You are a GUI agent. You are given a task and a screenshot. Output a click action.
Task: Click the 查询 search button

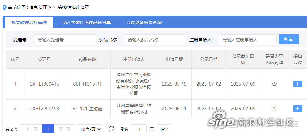288,39
